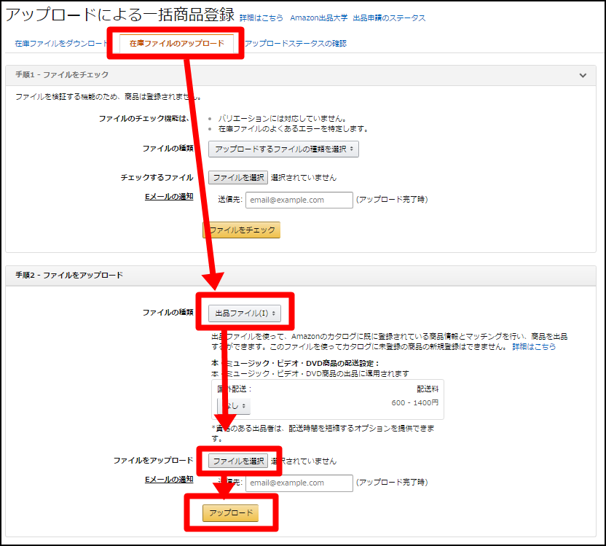Click the Eメールの通知 label in 手順1
Screen dimensions: 606x546
click(169, 196)
